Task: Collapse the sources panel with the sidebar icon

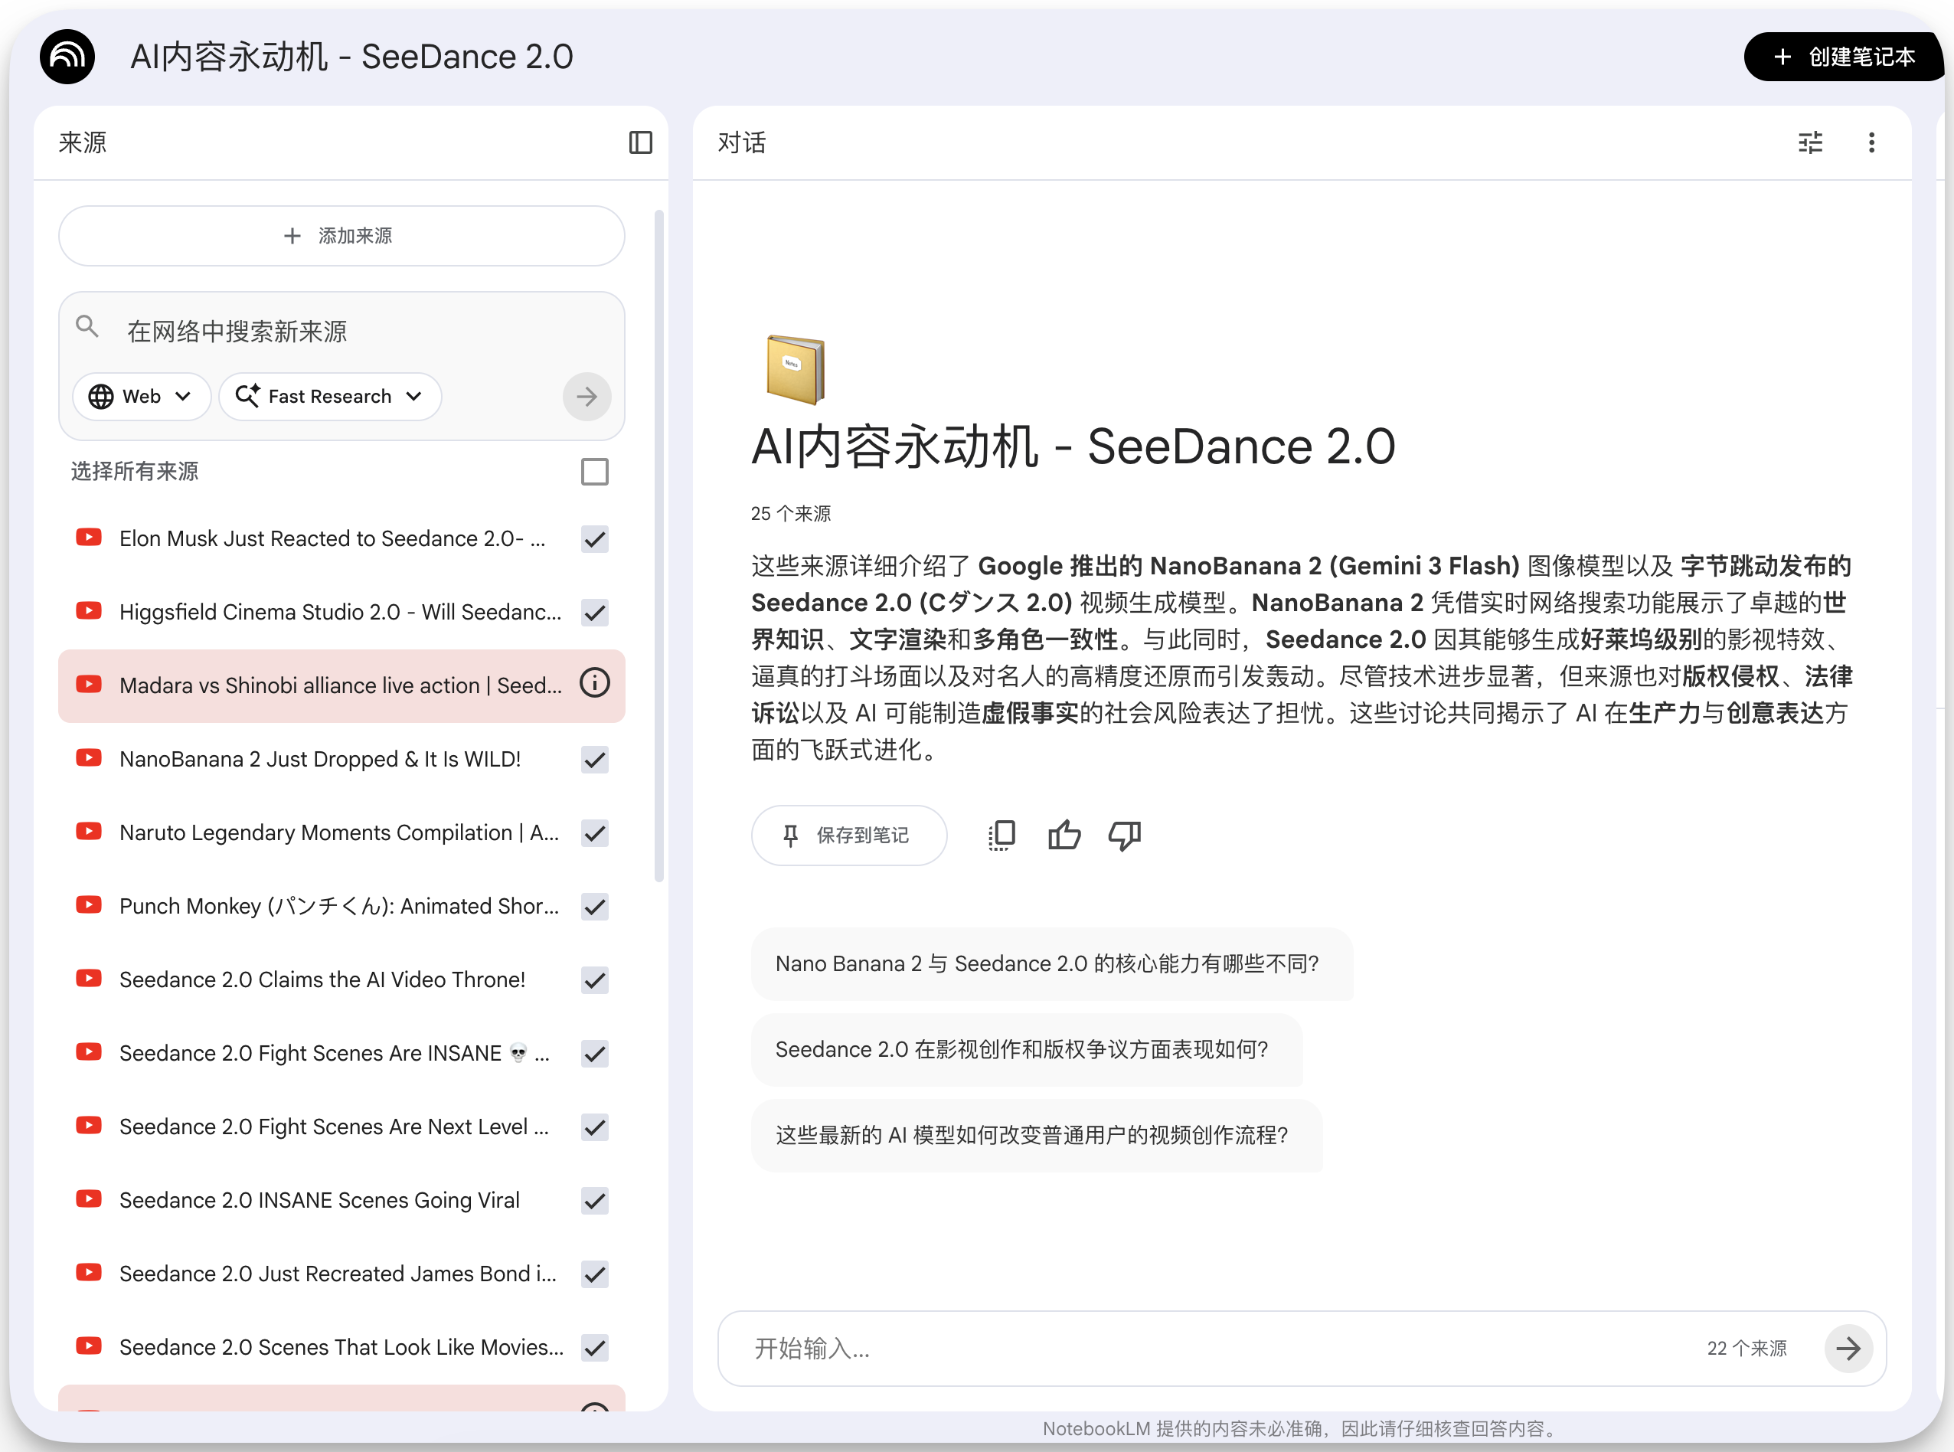Action: pyautogui.click(x=641, y=142)
